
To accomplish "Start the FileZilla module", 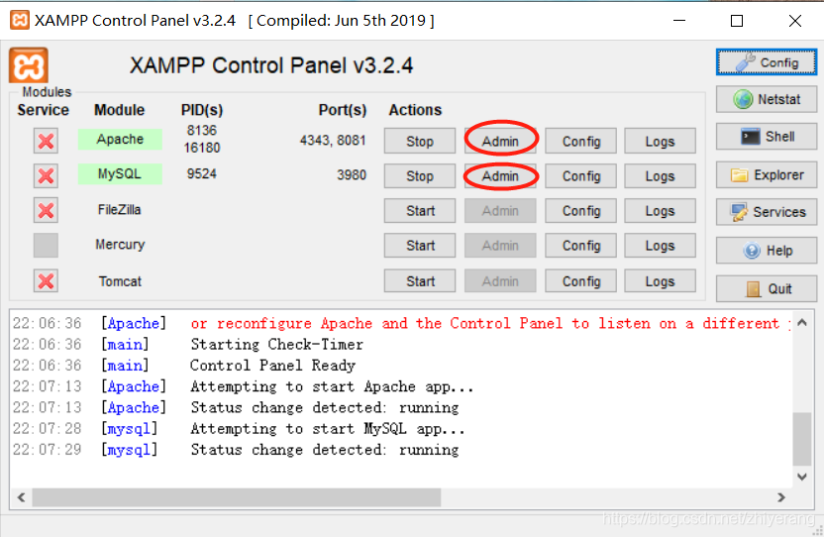I will tap(419, 210).
